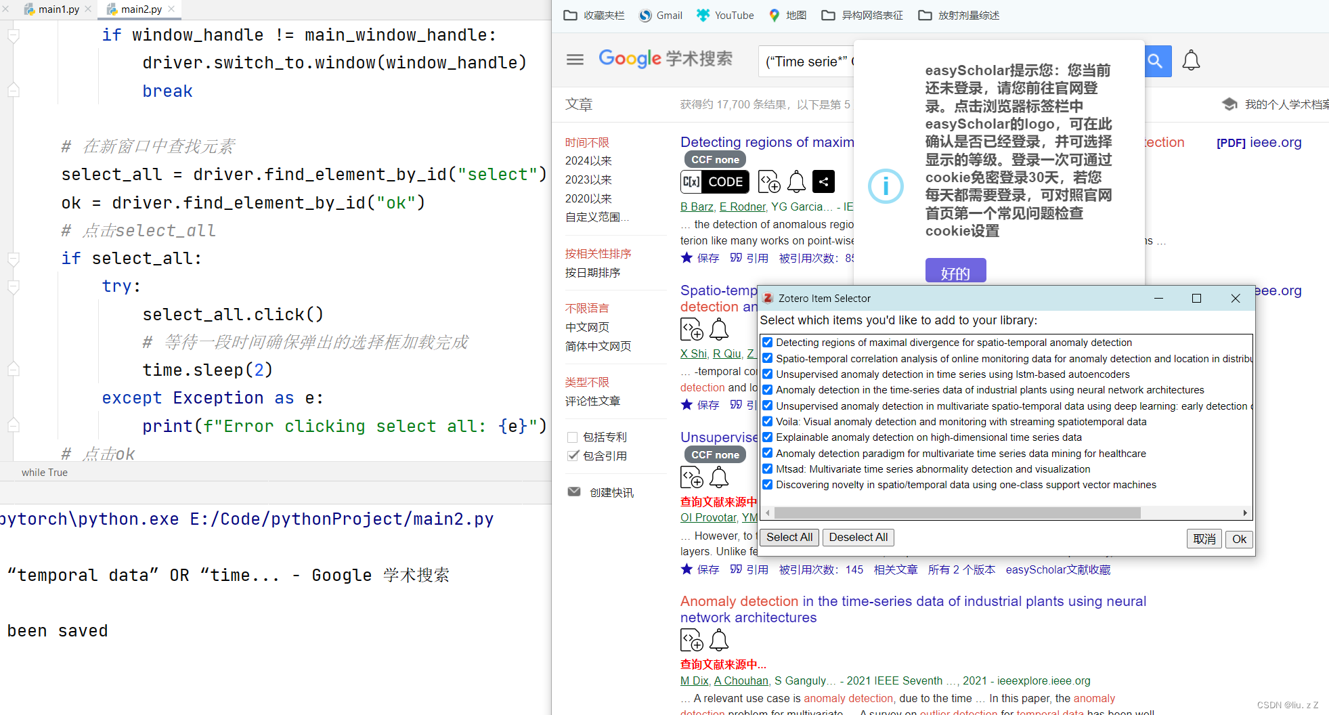1329x715 pixels.
Task: Click the Google 学术搜索 logo
Action: [665, 59]
